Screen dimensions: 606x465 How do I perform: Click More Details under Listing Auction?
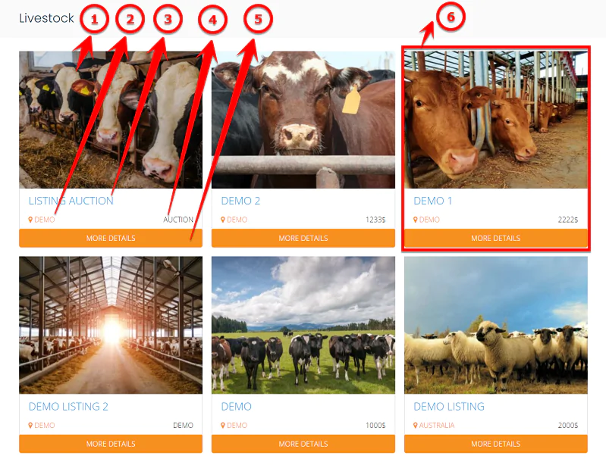[111, 238]
